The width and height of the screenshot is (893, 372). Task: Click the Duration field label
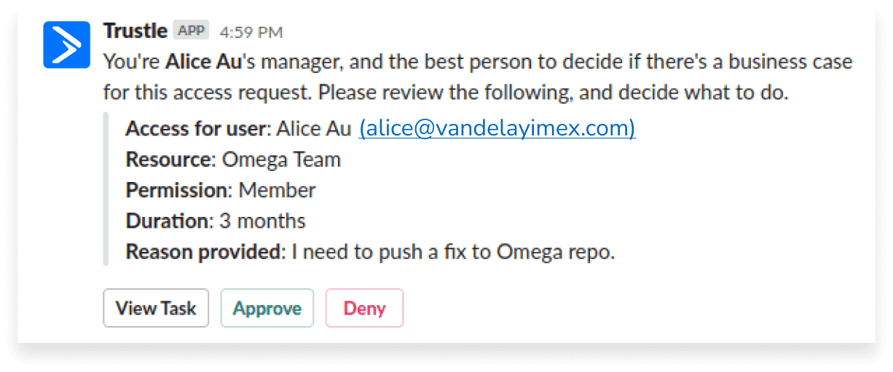pos(167,221)
